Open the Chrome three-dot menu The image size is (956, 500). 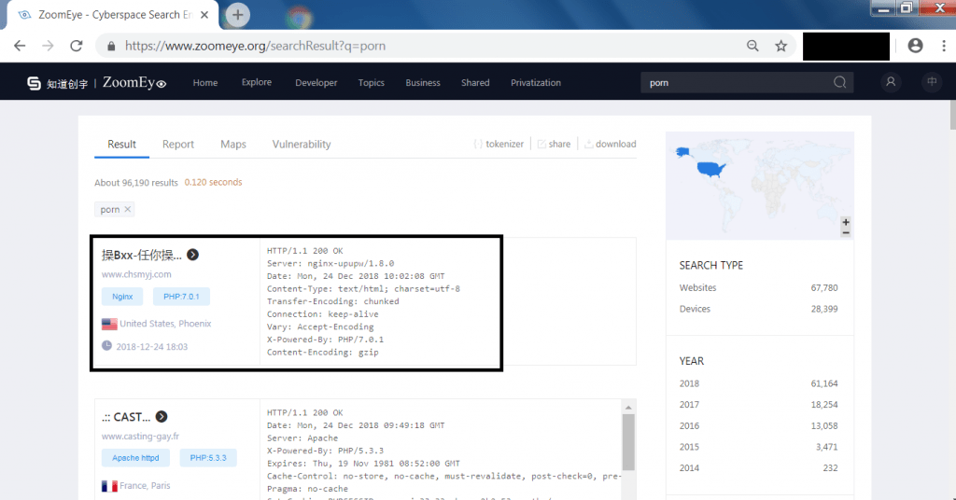pyautogui.click(x=944, y=46)
